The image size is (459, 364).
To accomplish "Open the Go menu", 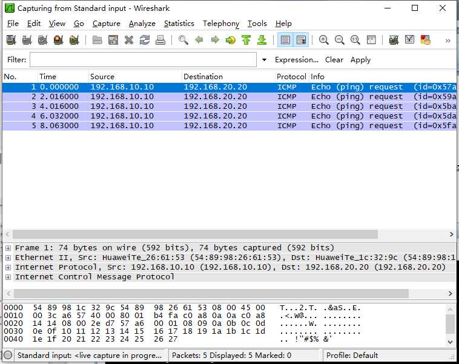I will point(79,24).
